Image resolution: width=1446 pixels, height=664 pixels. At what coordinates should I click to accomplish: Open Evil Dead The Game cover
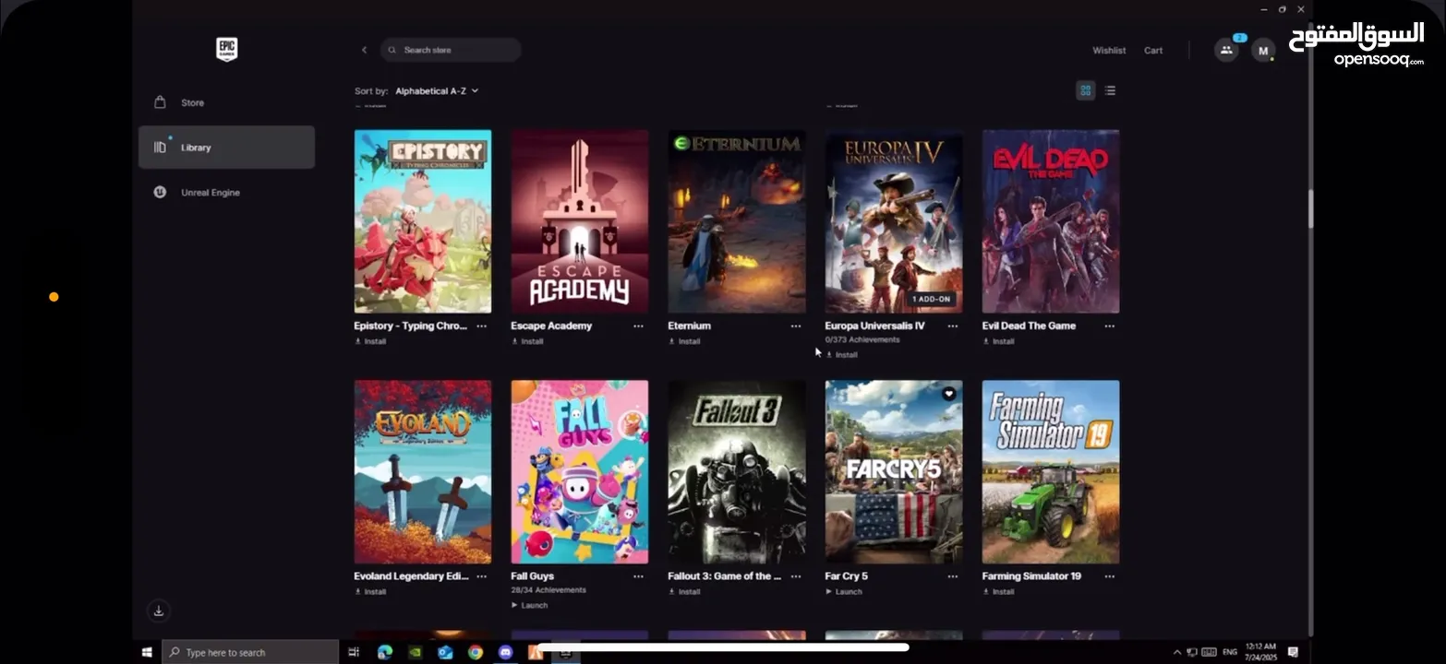[1051, 221]
